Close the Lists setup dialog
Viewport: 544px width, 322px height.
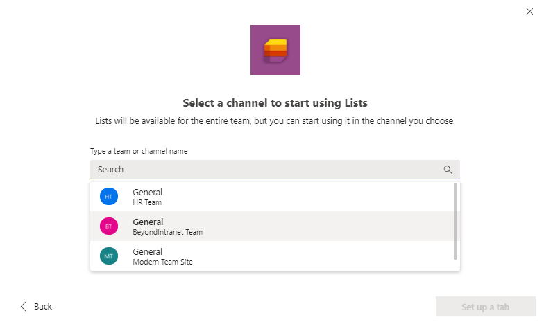(530, 11)
